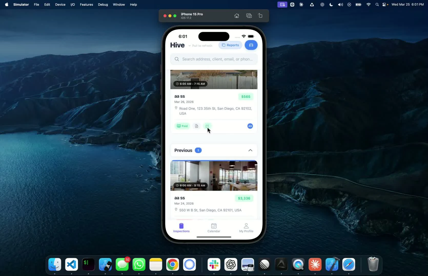Switch to the Inspections tab
Viewport: 428px width, 276px height.
tap(181, 228)
